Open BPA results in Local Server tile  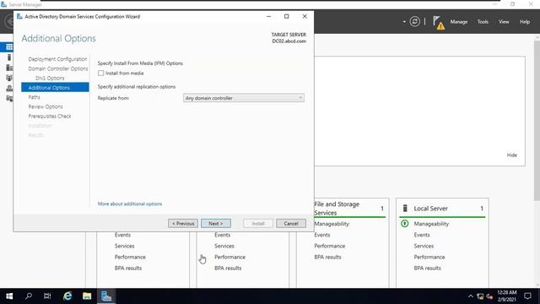tap(427, 268)
